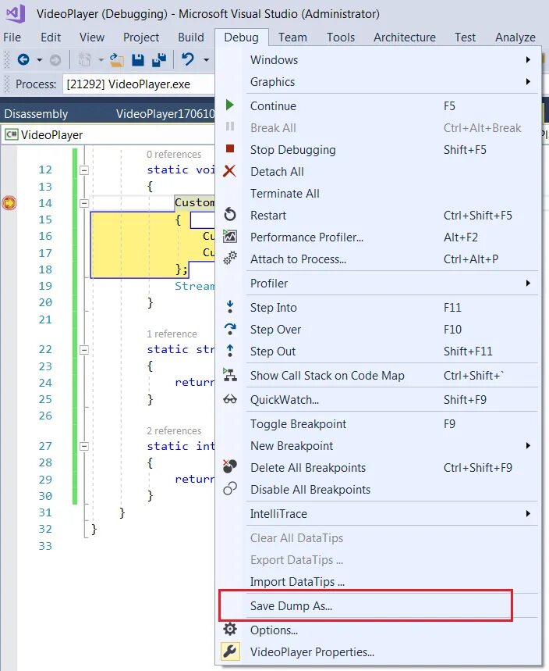Open the Edit menu
This screenshot has height=671, width=549.
tap(51, 37)
